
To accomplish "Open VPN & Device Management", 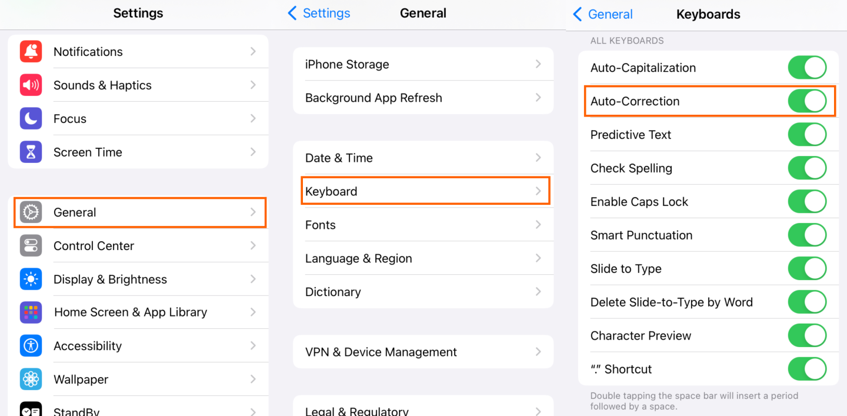I will (423, 351).
